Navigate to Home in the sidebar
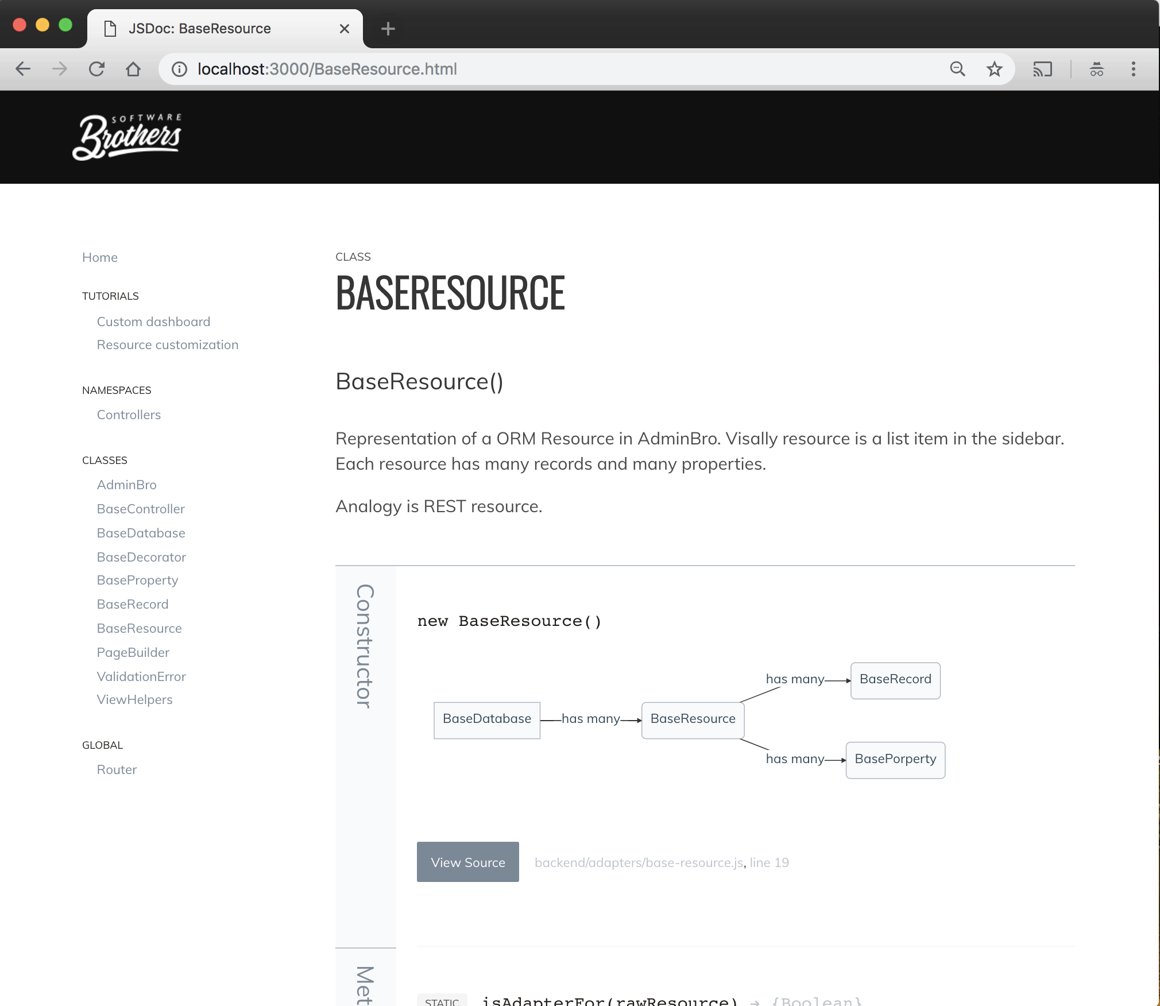The width and height of the screenshot is (1160, 1006). [100, 257]
